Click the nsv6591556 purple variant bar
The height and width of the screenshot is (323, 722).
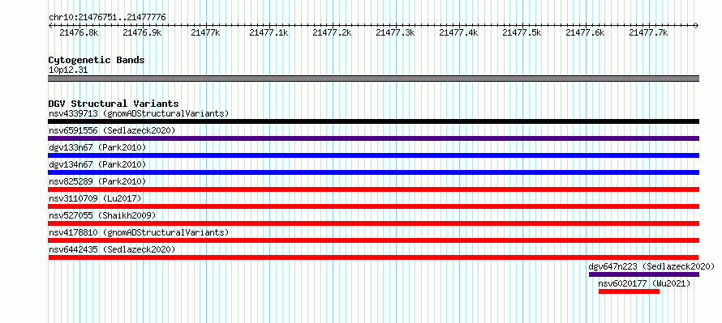click(373, 138)
